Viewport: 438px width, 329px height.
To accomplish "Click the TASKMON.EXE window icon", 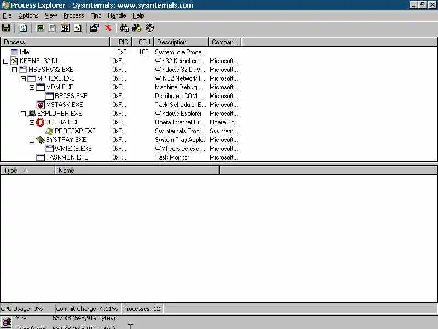I will coord(41,157).
